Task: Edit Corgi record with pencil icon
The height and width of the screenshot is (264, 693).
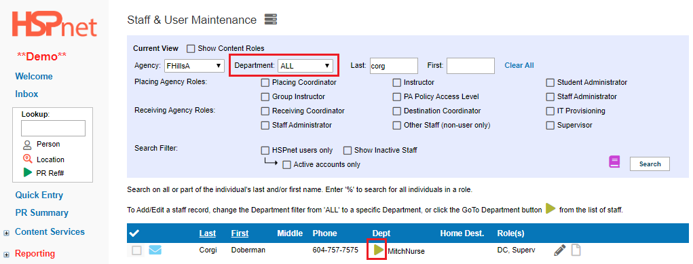Action: click(x=559, y=250)
